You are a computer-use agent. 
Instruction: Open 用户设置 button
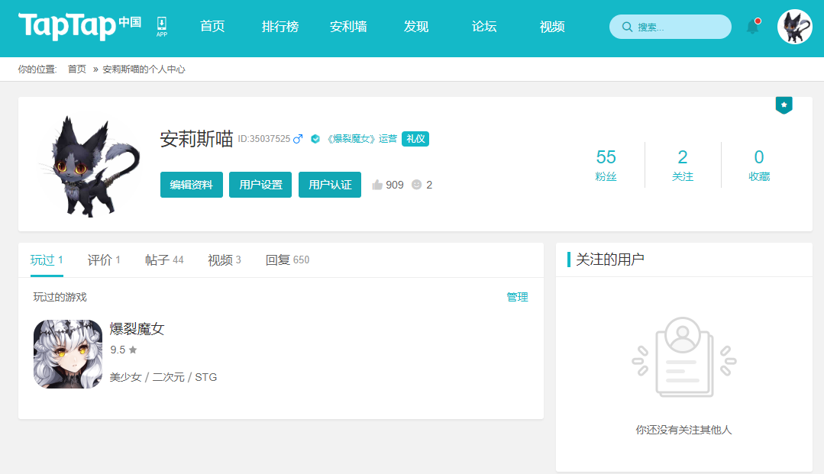pyautogui.click(x=260, y=185)
